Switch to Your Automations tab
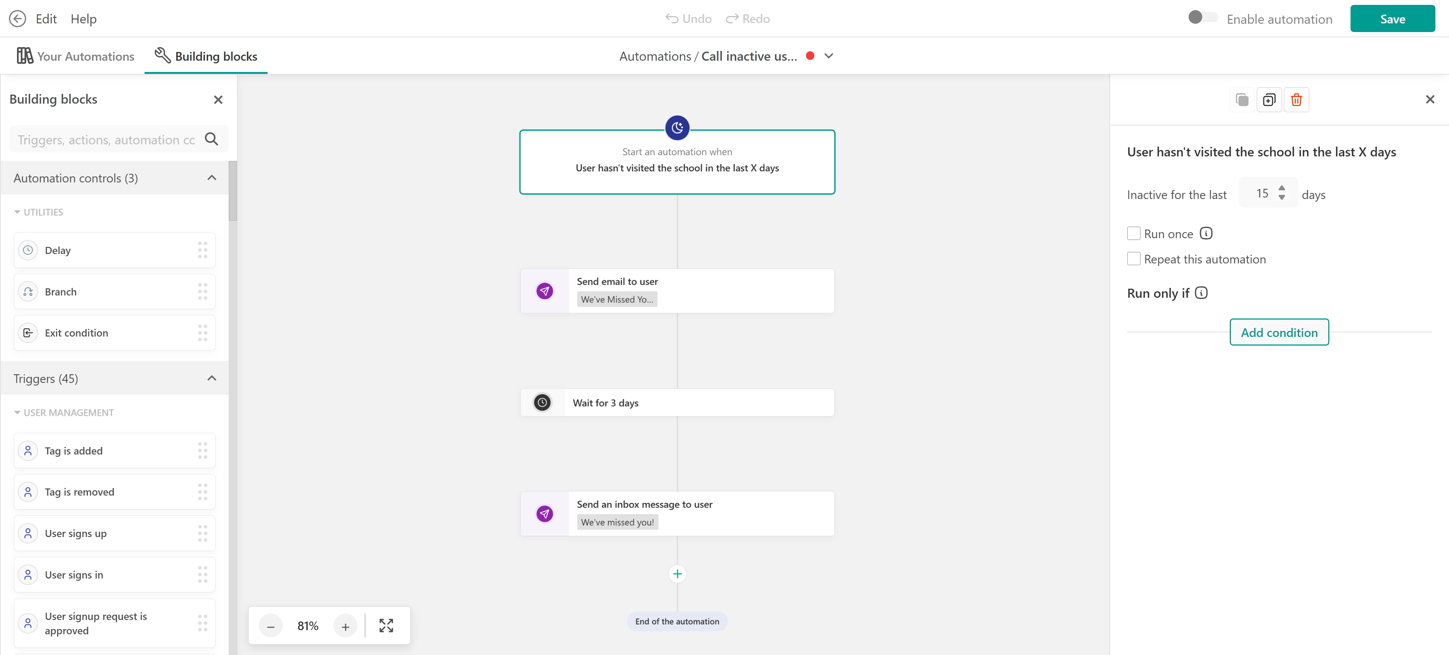 tap(75, 56)
